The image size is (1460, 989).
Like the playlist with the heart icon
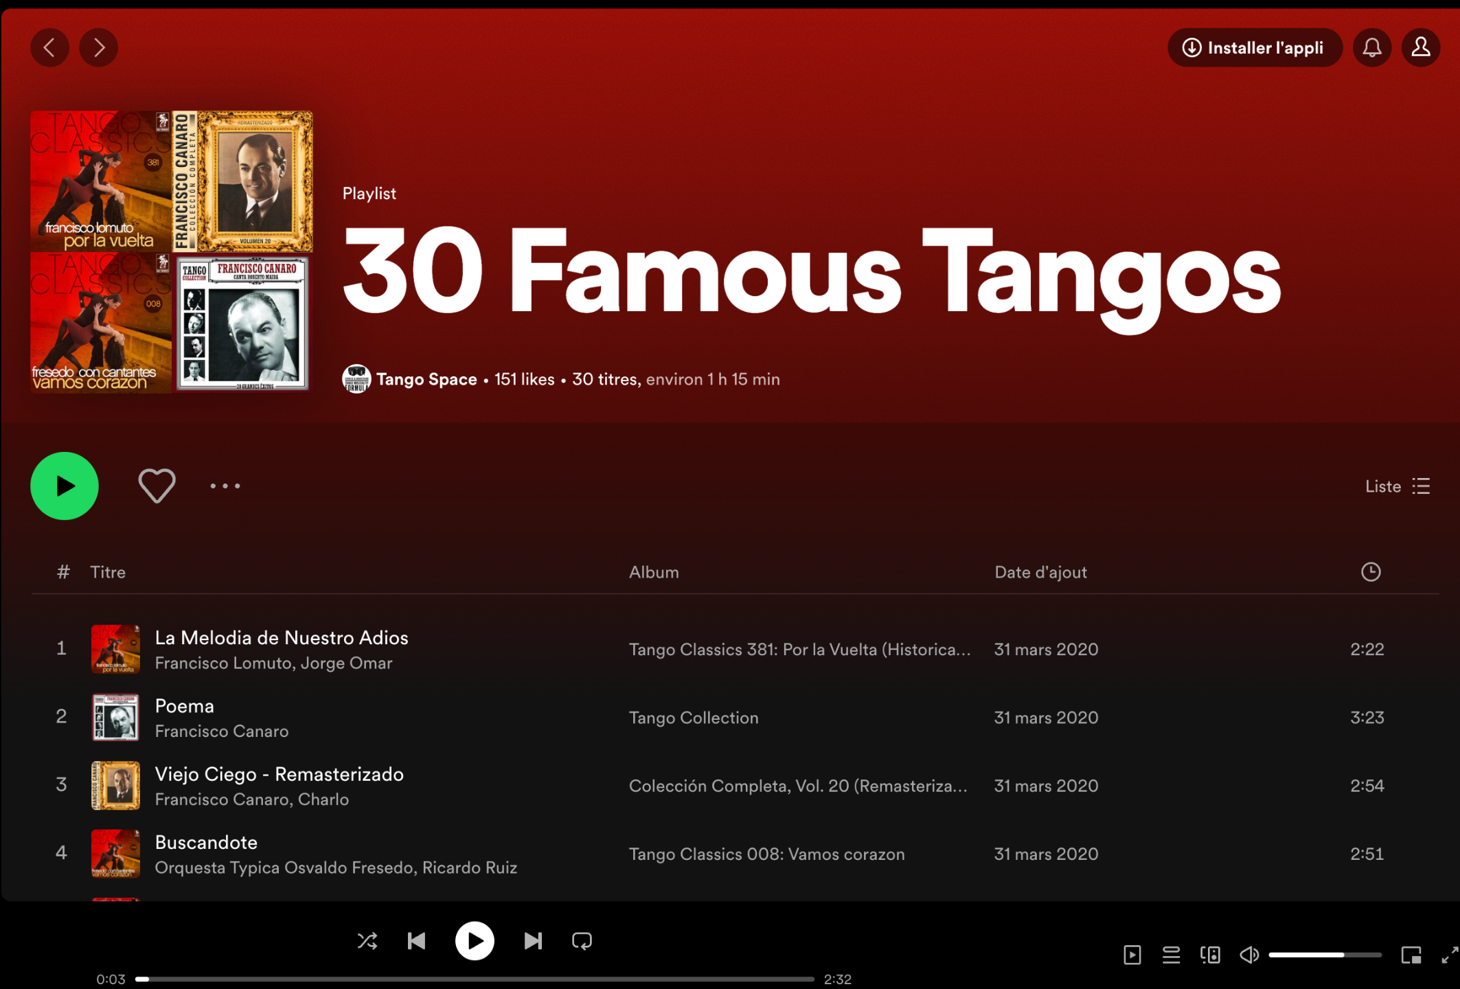pos(157,486)
